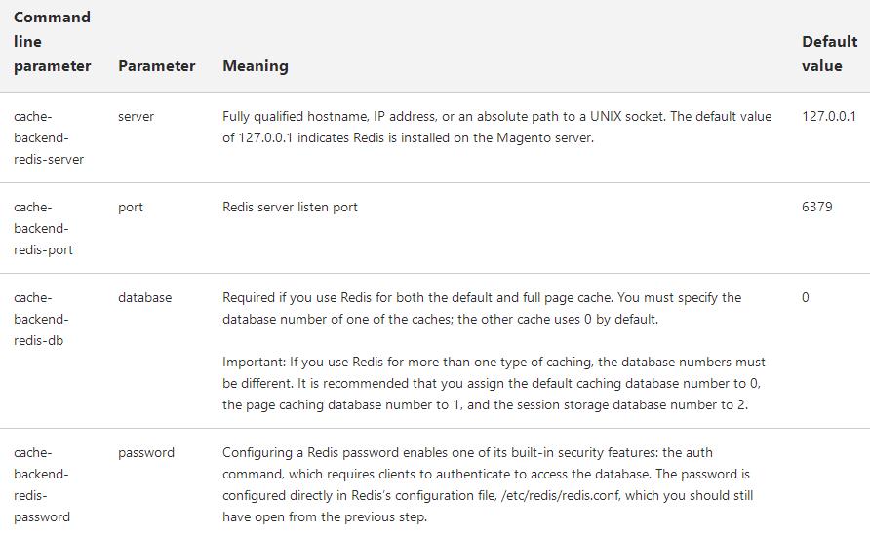870x535 pixels.
Task: Click the 'Important:' paragraph about database numbers
Action: coord(494,383)
